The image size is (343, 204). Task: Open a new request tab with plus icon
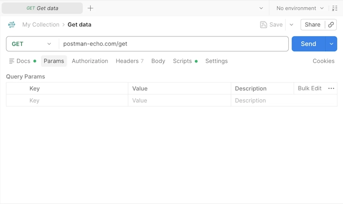90,8
